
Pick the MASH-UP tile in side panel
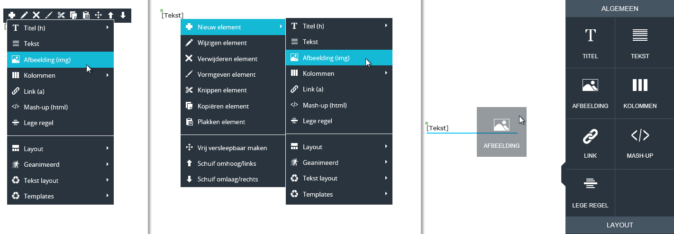coord(640,143)
